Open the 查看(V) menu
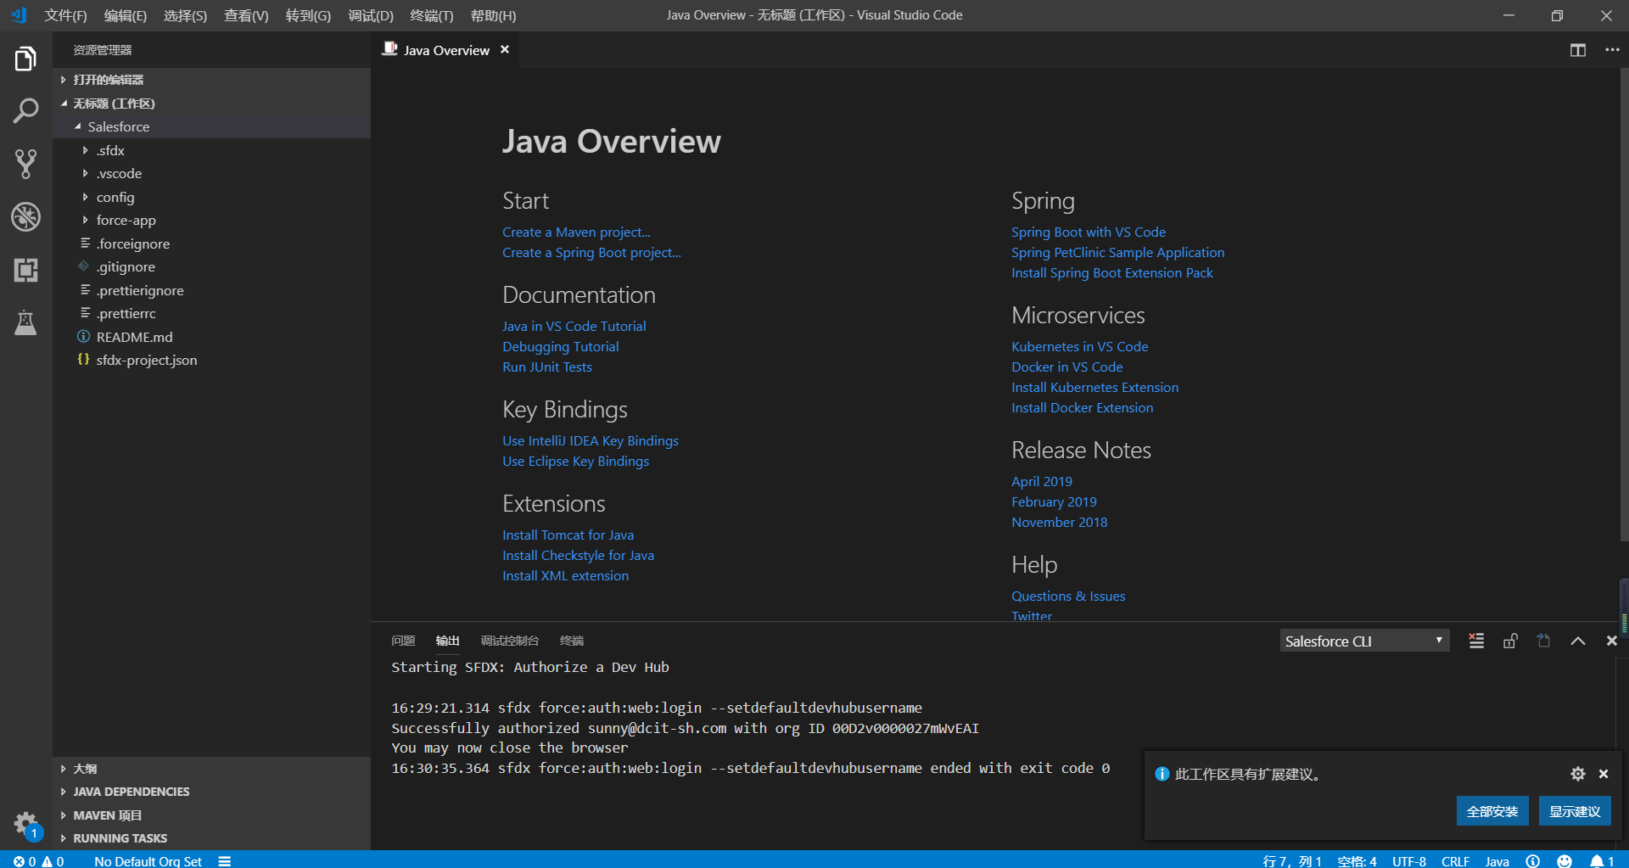 coord(246,15)
